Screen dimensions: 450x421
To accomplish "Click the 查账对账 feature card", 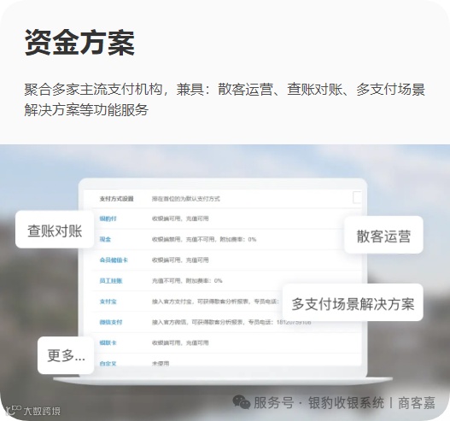I will (x=55, y=230).
